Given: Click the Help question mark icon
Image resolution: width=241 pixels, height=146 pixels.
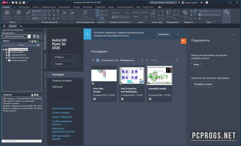Looking at the screenshot, I should pyautogui.click(x=207, y=2).
